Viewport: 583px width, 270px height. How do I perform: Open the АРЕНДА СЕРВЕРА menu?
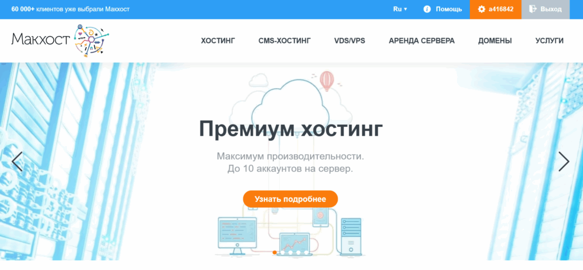[x=421, y=41]
